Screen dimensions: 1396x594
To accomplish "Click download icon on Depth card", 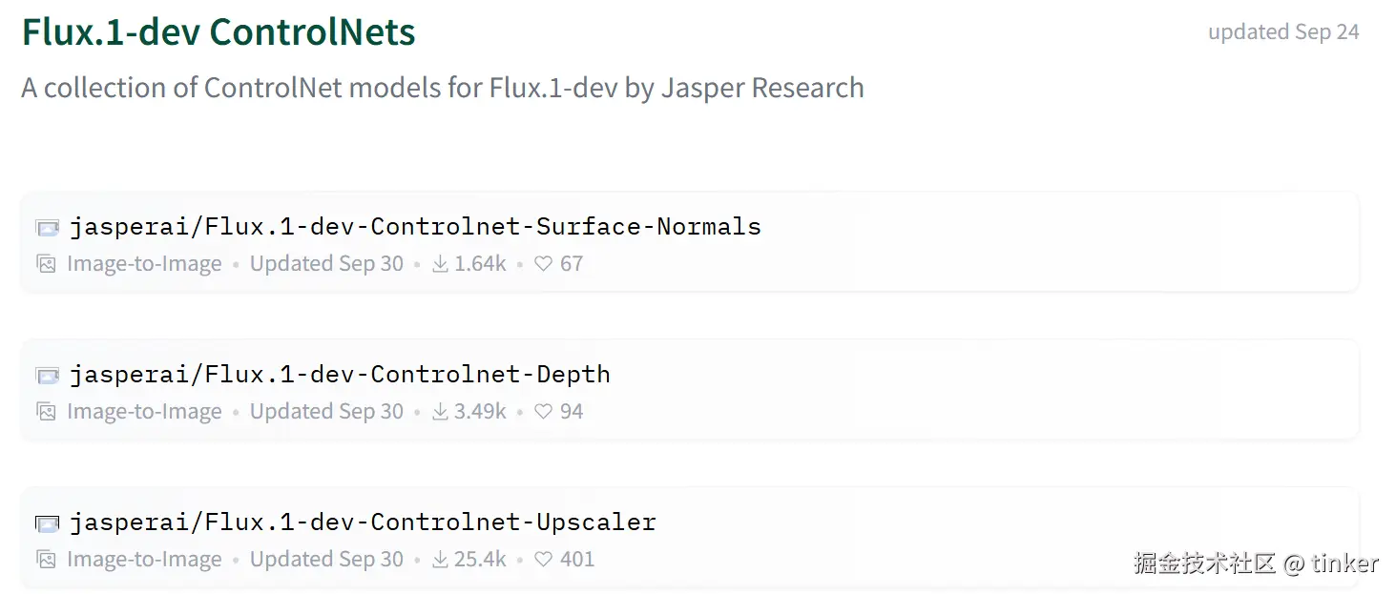I will 440,412.
